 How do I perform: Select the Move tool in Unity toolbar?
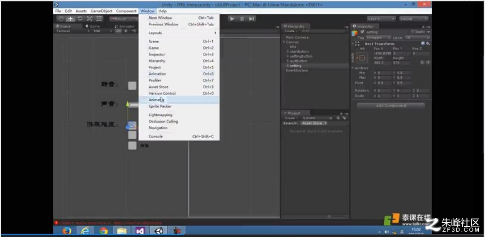(70, 19)
